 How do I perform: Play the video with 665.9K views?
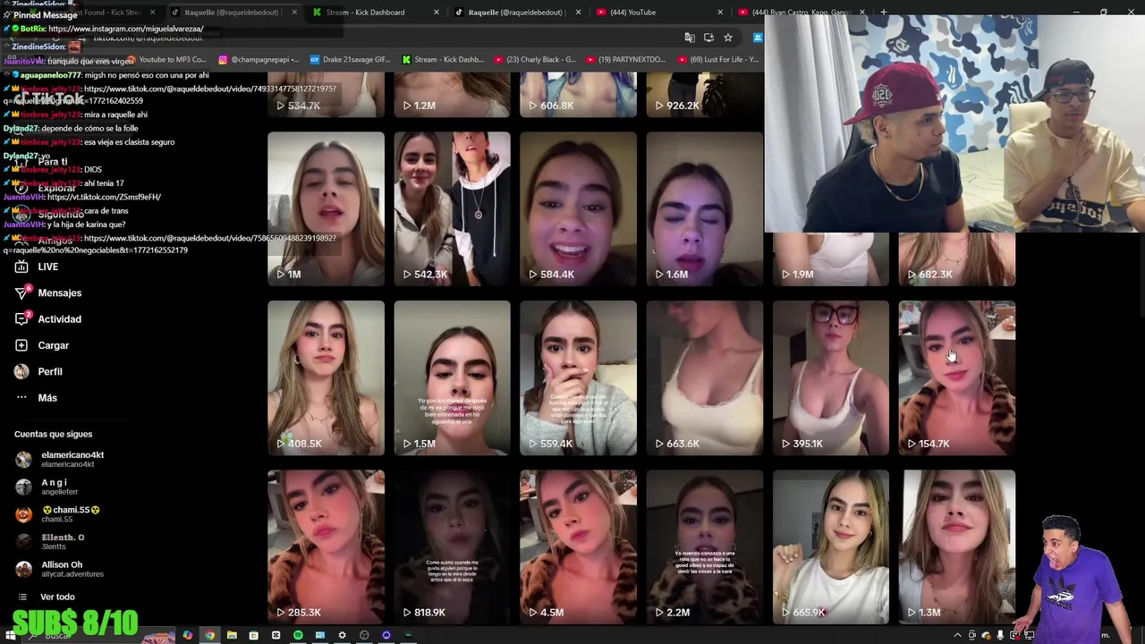(x=830, y=547)
